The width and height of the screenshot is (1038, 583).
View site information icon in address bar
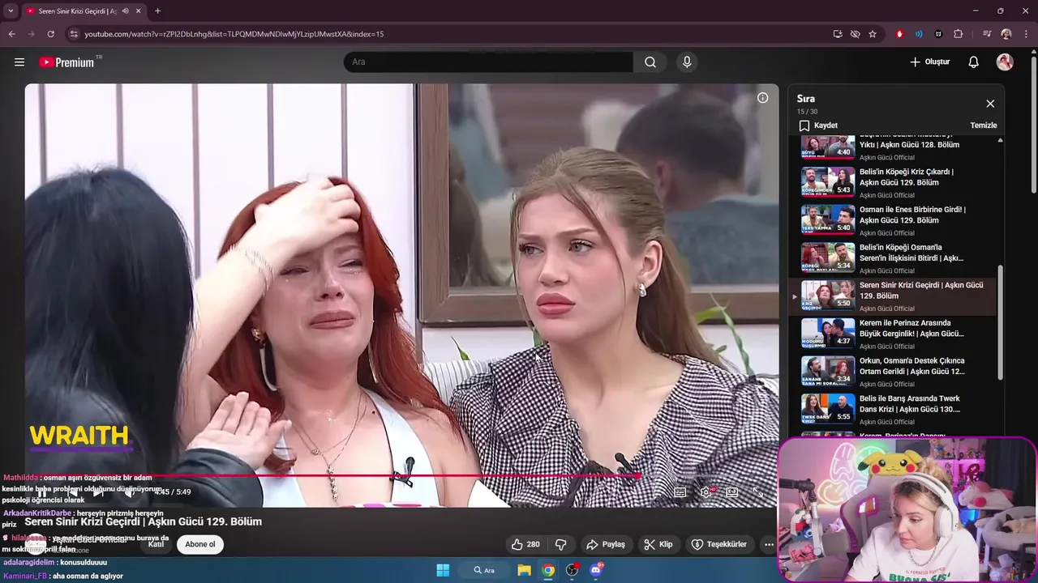(x=74, y=34)
